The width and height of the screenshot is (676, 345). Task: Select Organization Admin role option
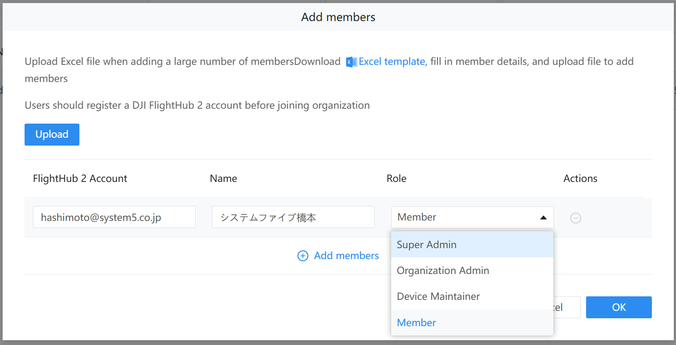(x=472, y=270)
